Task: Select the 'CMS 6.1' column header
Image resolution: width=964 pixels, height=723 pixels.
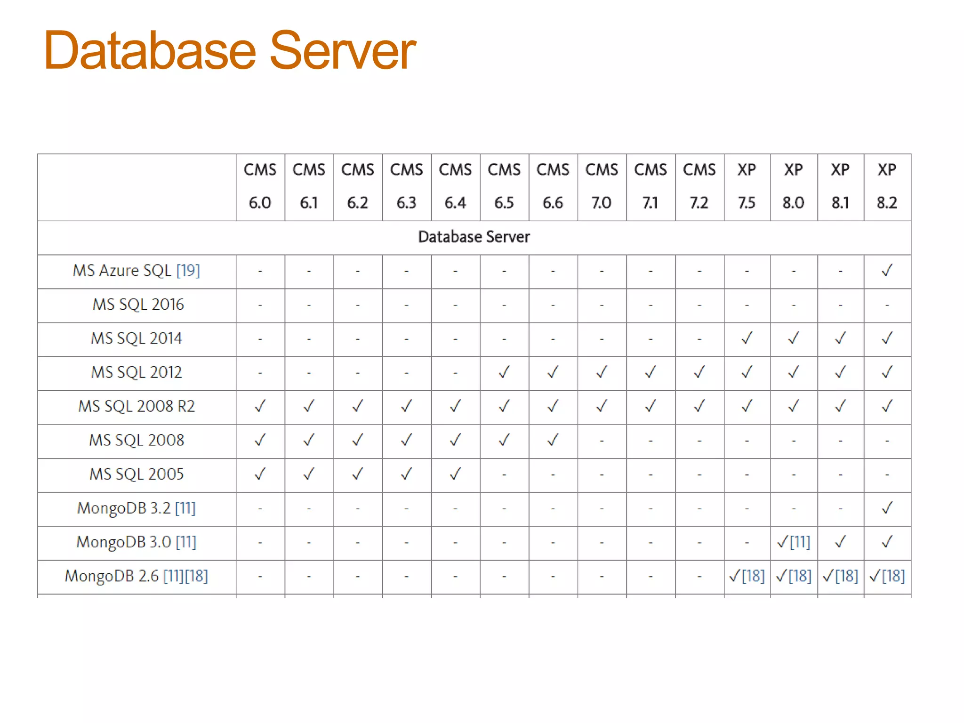Action: (x=309, y=187)
